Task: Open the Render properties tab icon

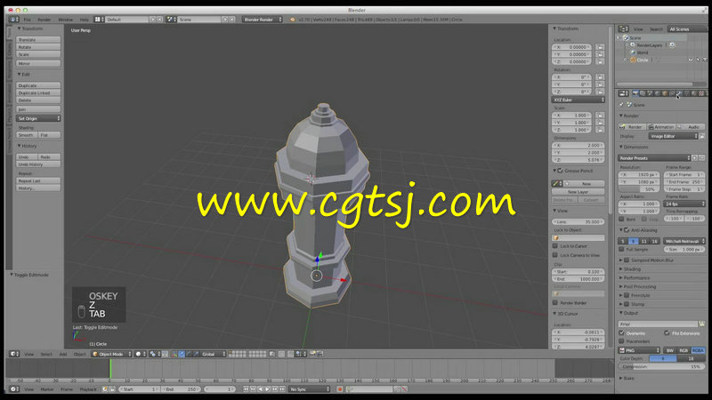Action: coord(635,93)
